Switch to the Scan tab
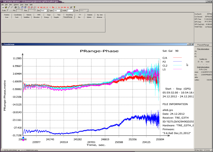The width and height of the screenshot is (213, 152). coord(7,17)
